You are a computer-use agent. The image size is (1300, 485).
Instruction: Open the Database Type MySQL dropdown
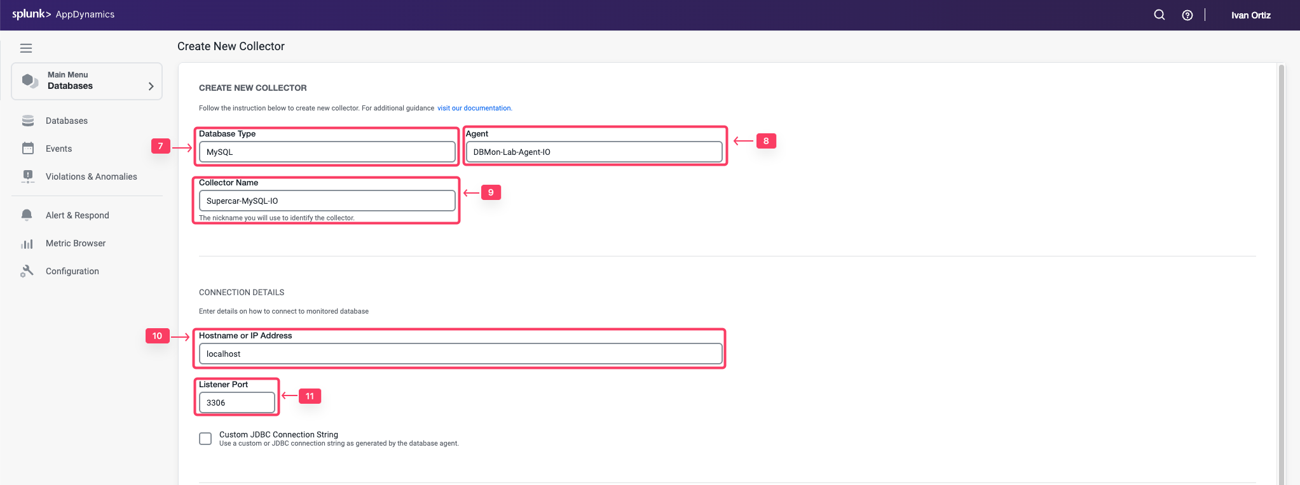pos(327,152)
